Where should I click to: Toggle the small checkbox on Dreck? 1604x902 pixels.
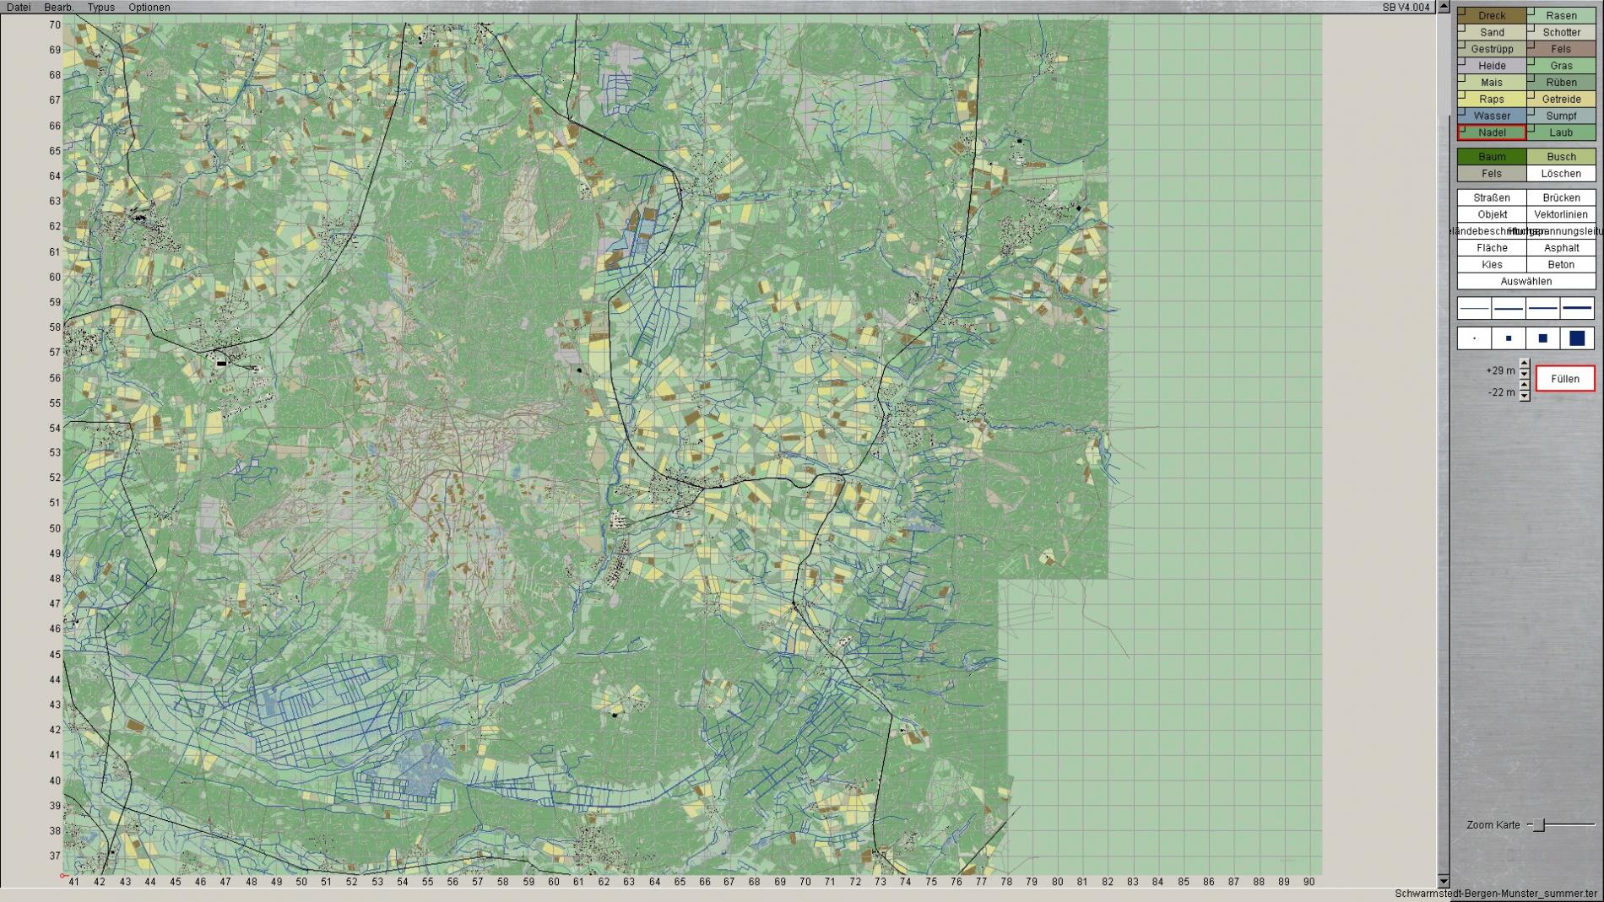[1461, 11]
